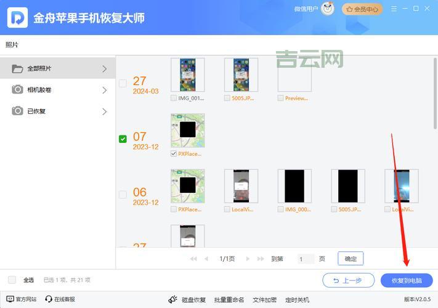Viewport: 438px width, 308px height.
Task: Open the 文件加密 link
Action: pos(264,300)
